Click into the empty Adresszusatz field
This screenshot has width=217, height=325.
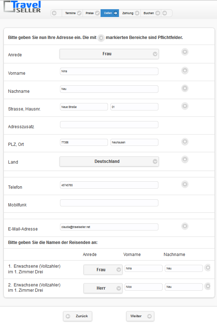(x=109, y=125)
